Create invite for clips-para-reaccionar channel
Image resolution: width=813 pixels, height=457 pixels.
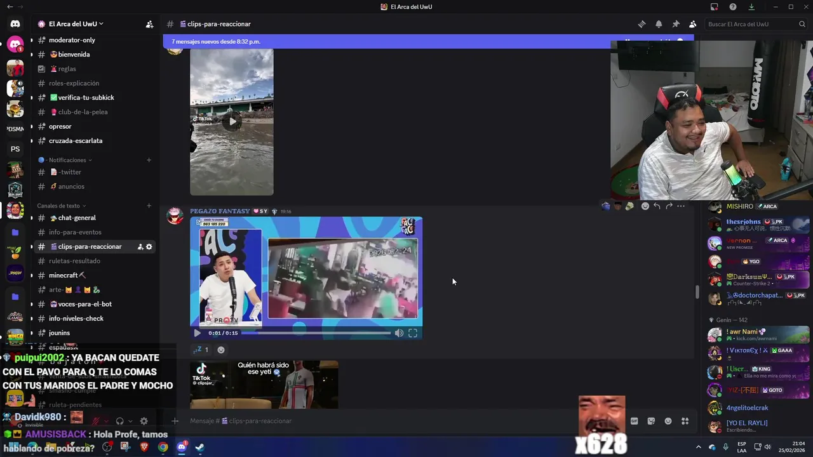pos(140,247)
